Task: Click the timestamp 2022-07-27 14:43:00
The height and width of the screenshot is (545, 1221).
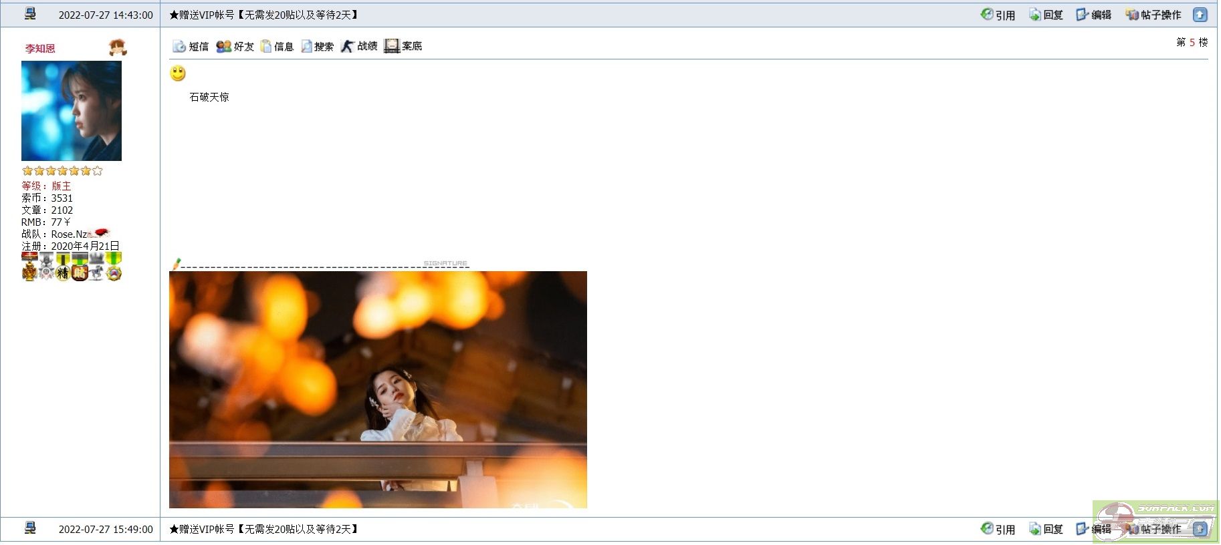Action: tap(106, 15)
